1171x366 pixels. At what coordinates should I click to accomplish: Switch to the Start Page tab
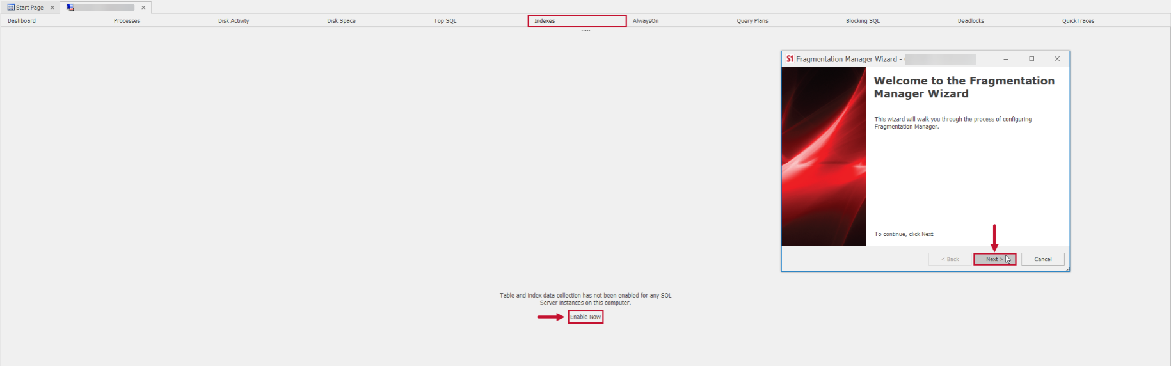(29, 8)
